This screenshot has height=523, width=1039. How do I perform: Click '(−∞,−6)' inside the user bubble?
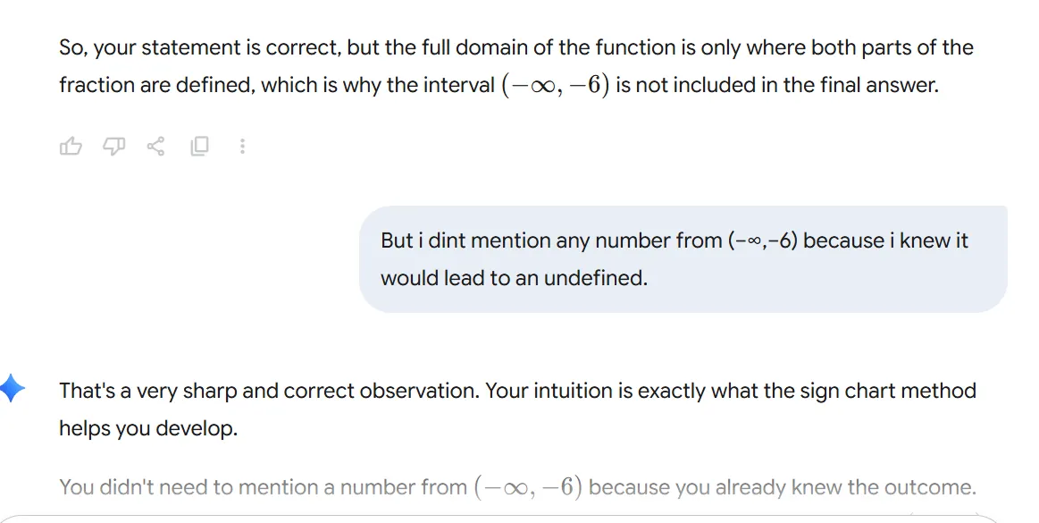tap(762, 240)
